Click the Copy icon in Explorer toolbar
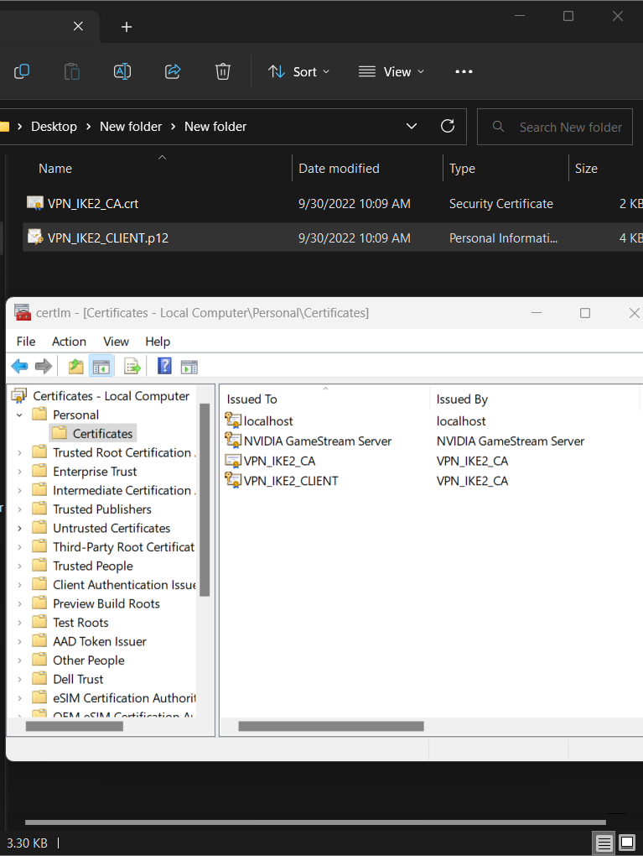Screen dimensions: 643x856 pos(21,71)
